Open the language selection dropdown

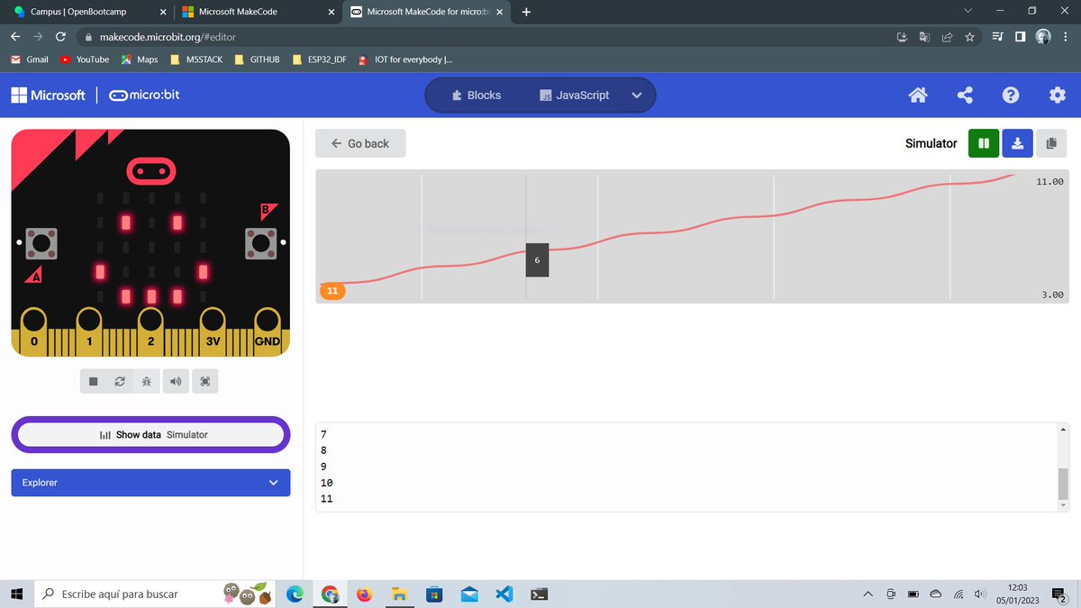[636, 95]
